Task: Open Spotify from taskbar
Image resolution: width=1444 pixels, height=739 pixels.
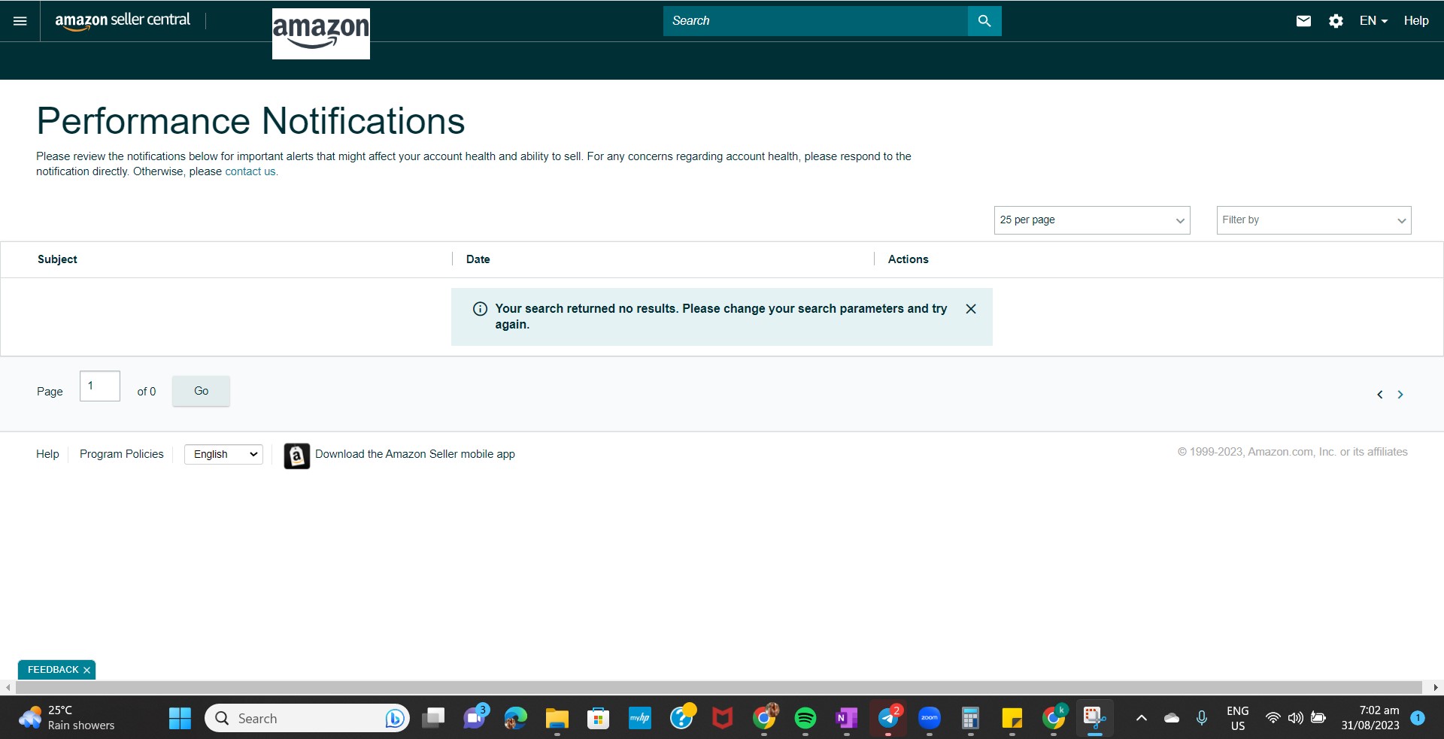Action: tap(805, 719)
